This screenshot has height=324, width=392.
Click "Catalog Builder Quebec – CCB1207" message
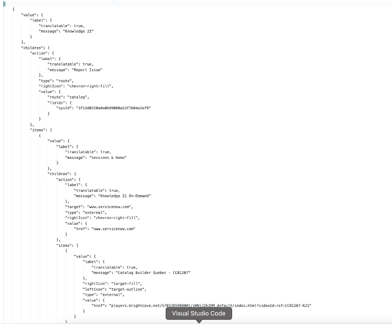pos(153,273)
